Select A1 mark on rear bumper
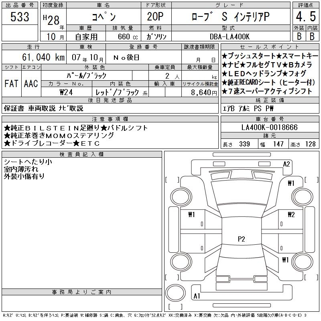 (197, 296)
